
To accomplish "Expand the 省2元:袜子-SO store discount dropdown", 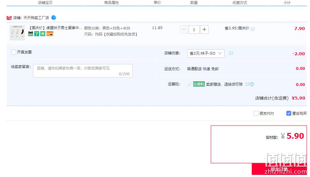I will click(x=206, y=53).
